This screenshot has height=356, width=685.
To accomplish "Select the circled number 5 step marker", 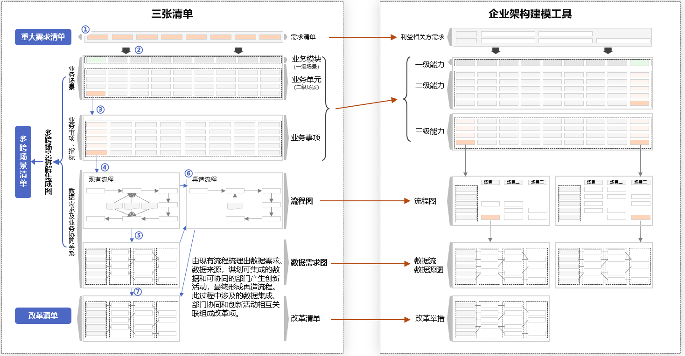I will pyautogui.click(x=139, y=235).
